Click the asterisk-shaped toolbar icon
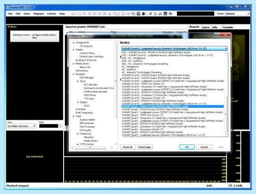 (170, 14)
